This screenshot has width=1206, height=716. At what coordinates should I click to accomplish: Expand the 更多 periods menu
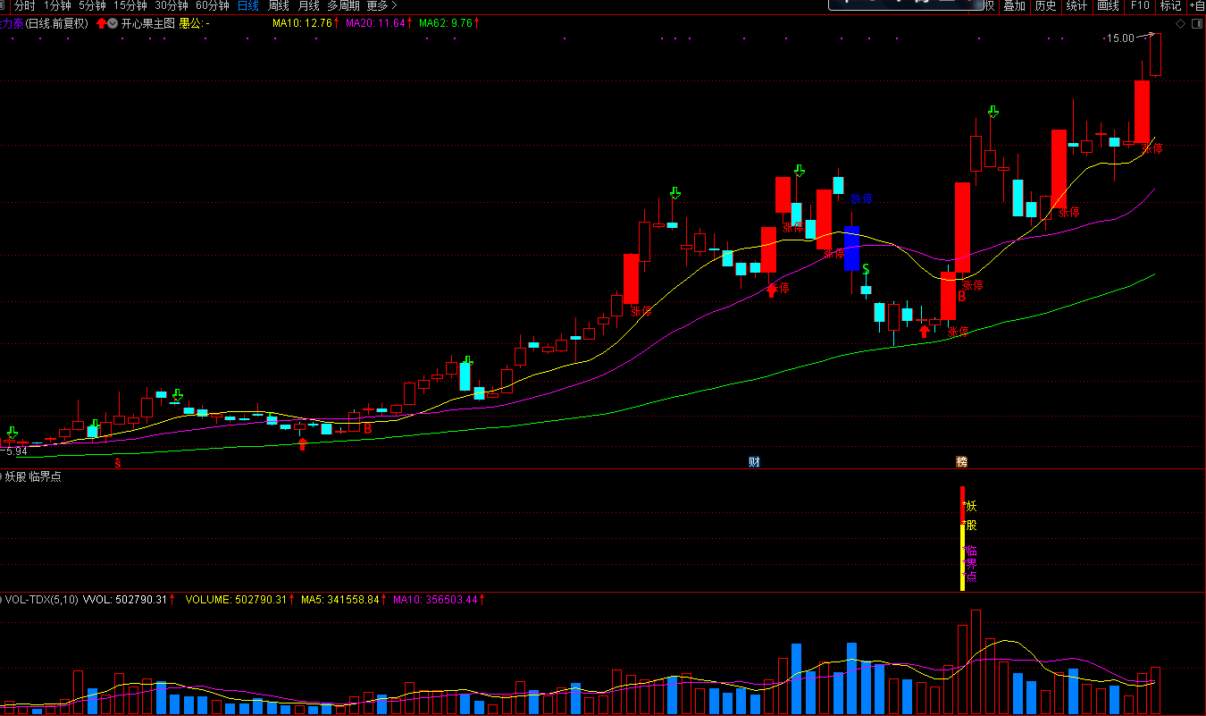click(x=381, y=5)
